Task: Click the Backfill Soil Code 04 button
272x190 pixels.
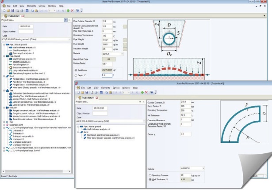Action: [x=109, y=59]
